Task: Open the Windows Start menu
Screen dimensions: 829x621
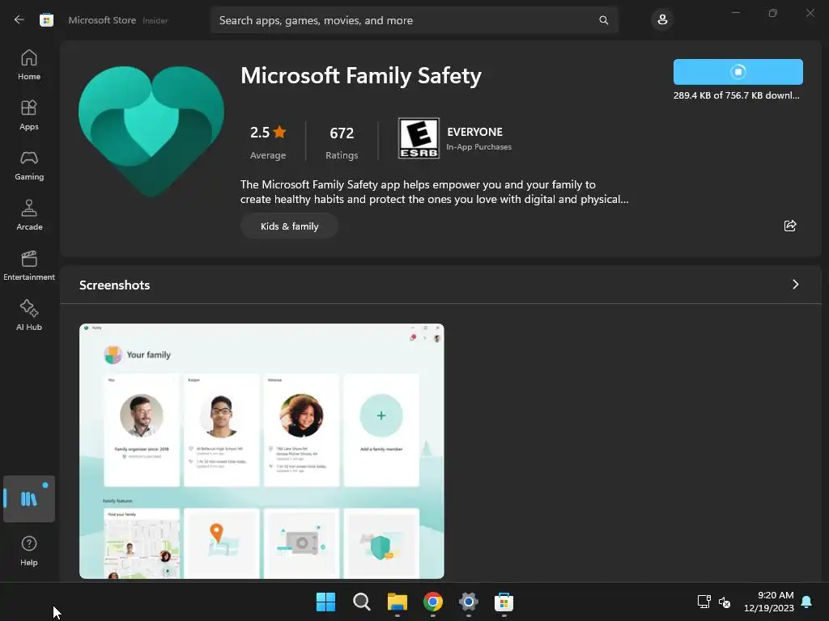Action: click(x=325, y=602)
